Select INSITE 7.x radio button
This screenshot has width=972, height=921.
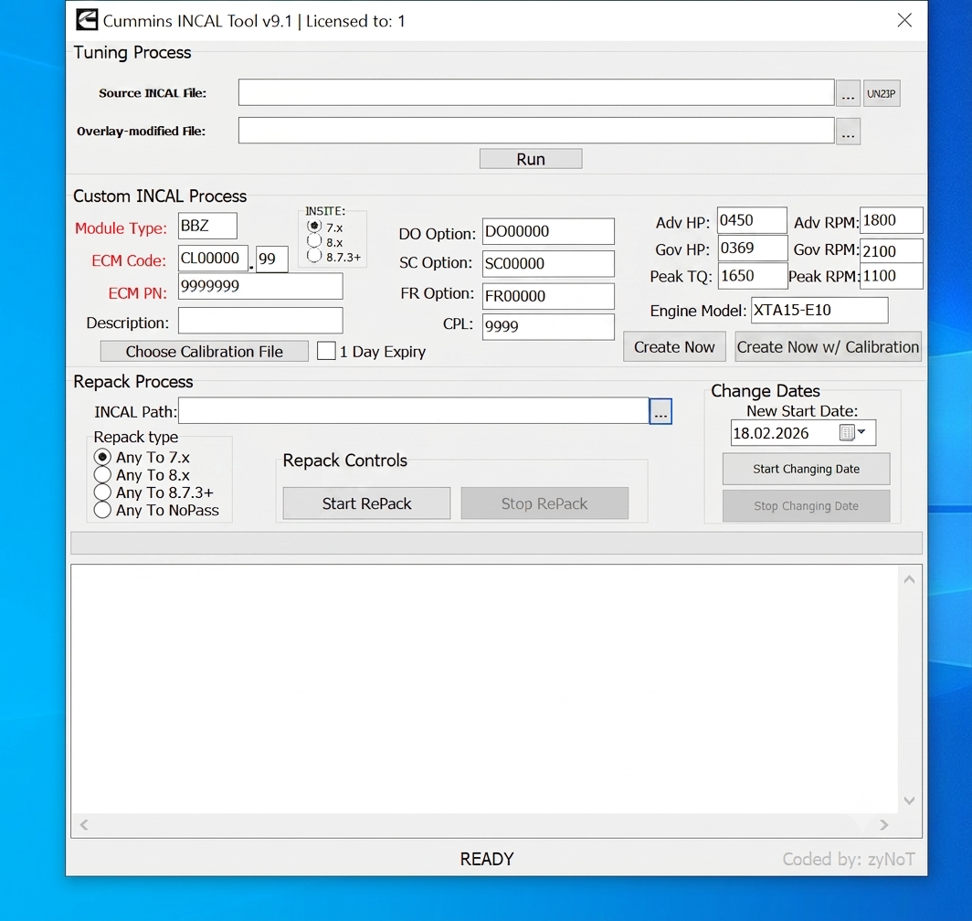[x=314, y=227]
